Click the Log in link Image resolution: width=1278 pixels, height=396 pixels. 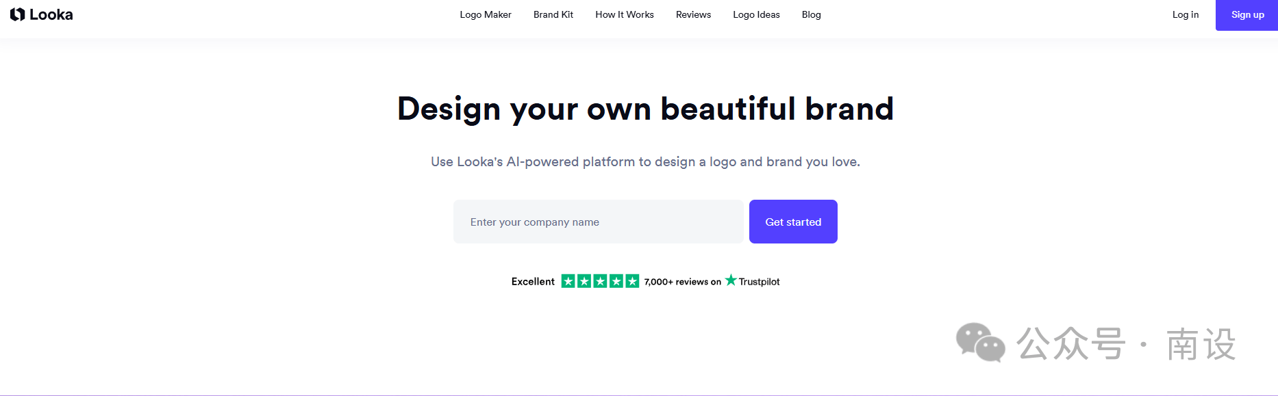pyautogui.click(x=1186, y=14)
